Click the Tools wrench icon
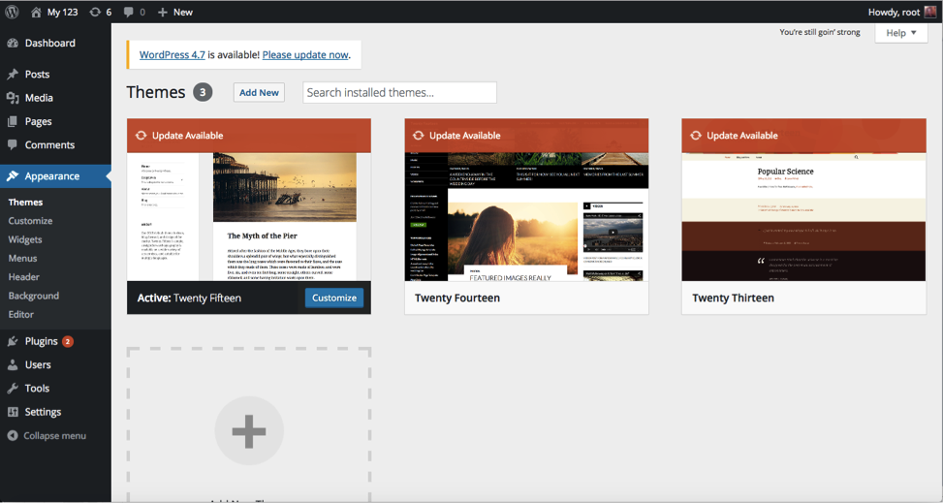This screenshot has width=943, height=503. (x=13, y=388)
